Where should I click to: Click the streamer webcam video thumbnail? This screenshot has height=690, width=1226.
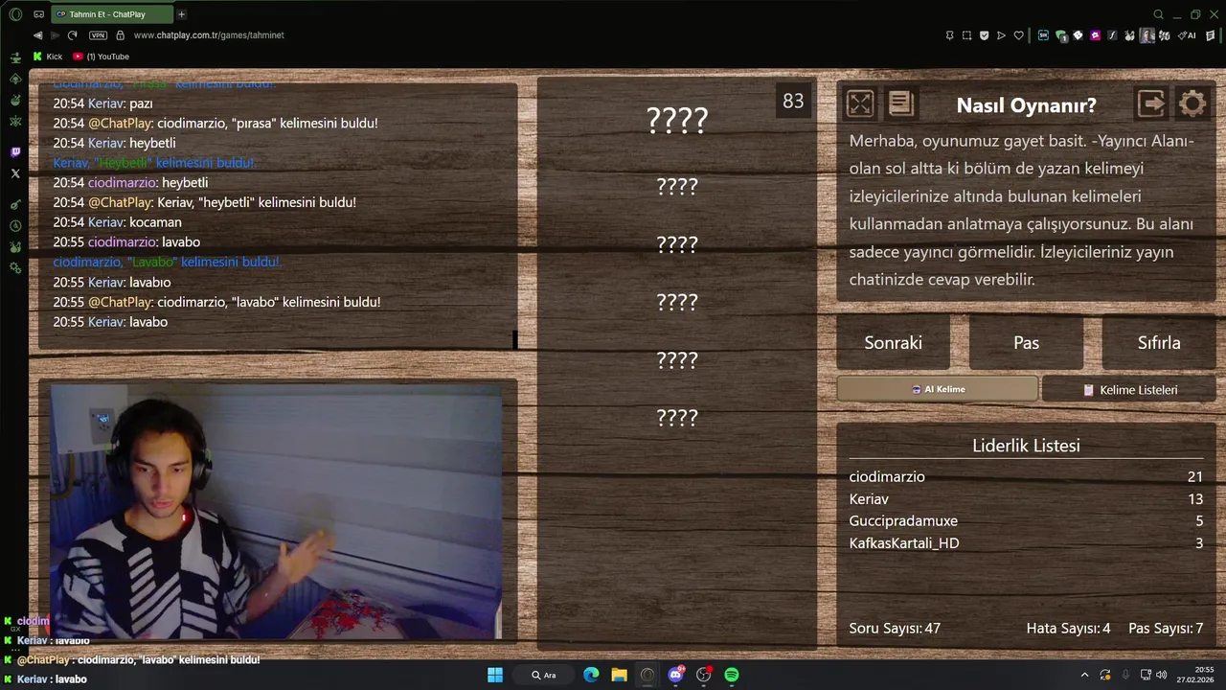[x=276, y=512]
